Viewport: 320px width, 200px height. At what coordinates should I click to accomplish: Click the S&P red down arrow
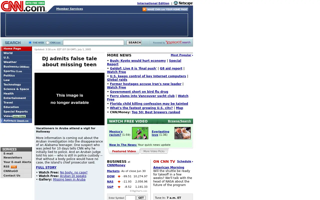119,187
